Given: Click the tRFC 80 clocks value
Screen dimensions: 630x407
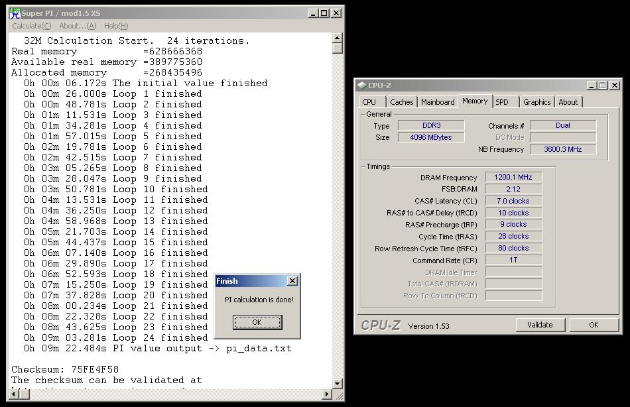Looking at the screenshot, I should (x=513, y=248).
